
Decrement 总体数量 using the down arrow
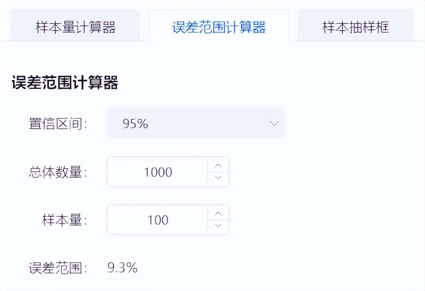click(218, 178)
